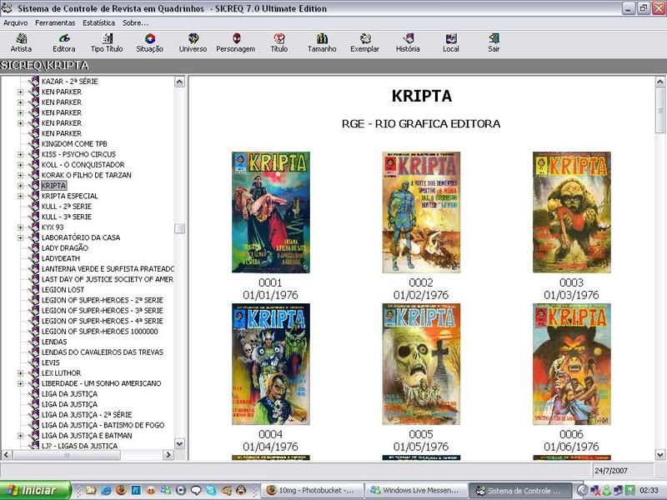Select KULL - 3ª SERIE in the tree

pyautogui.click(x=67, y=217)
